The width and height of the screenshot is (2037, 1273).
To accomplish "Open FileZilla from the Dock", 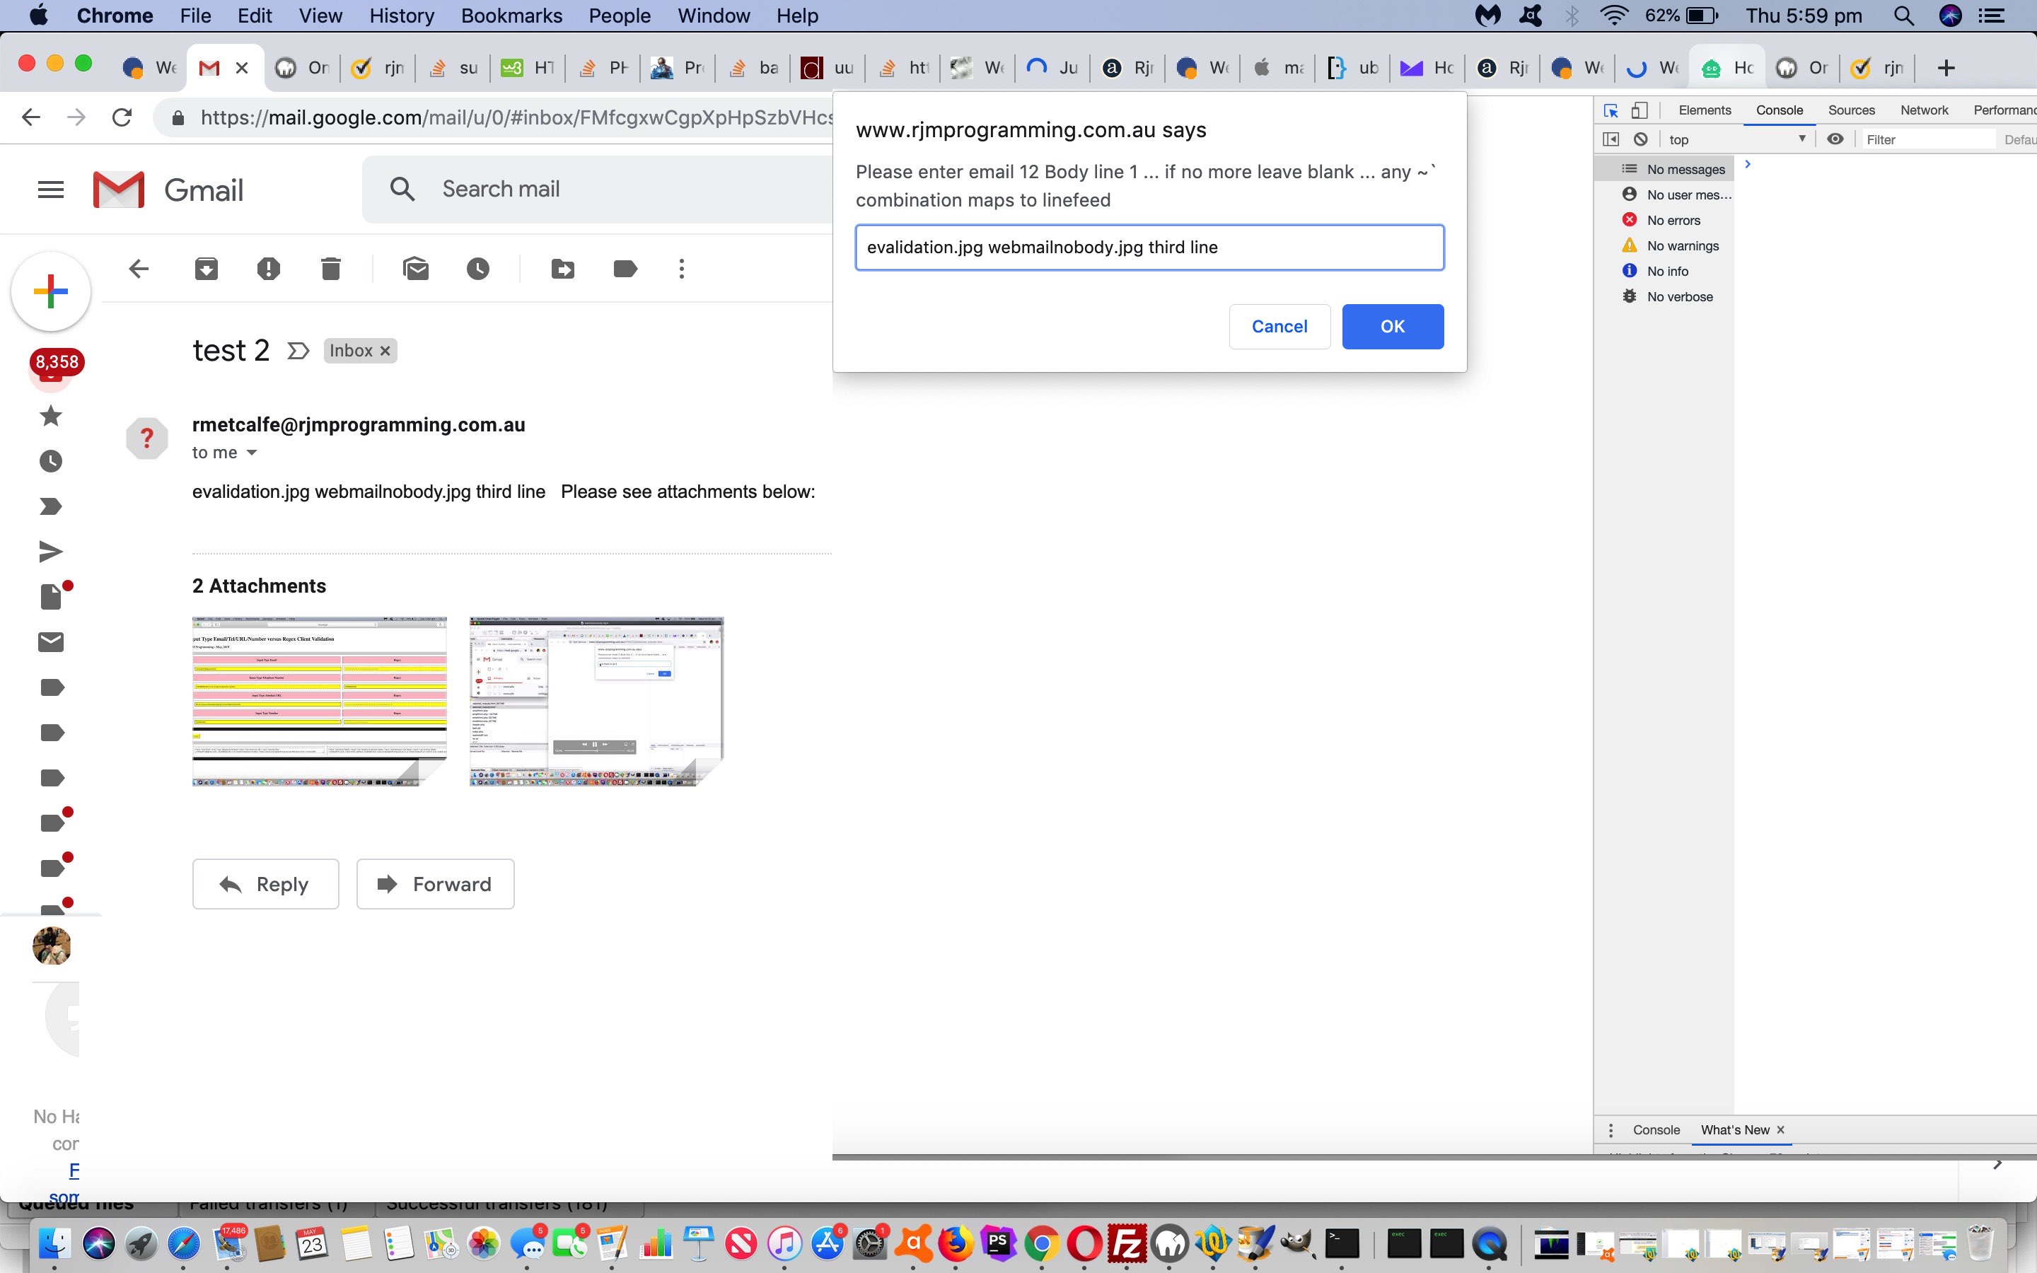I will point(1127,1243).
